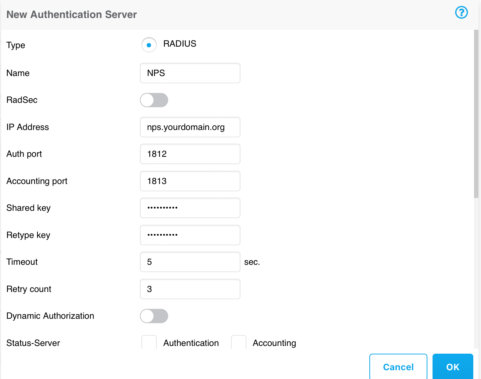Select the IP Address field
The height and width of the screenshot is (379, 481).
(190, 127)
